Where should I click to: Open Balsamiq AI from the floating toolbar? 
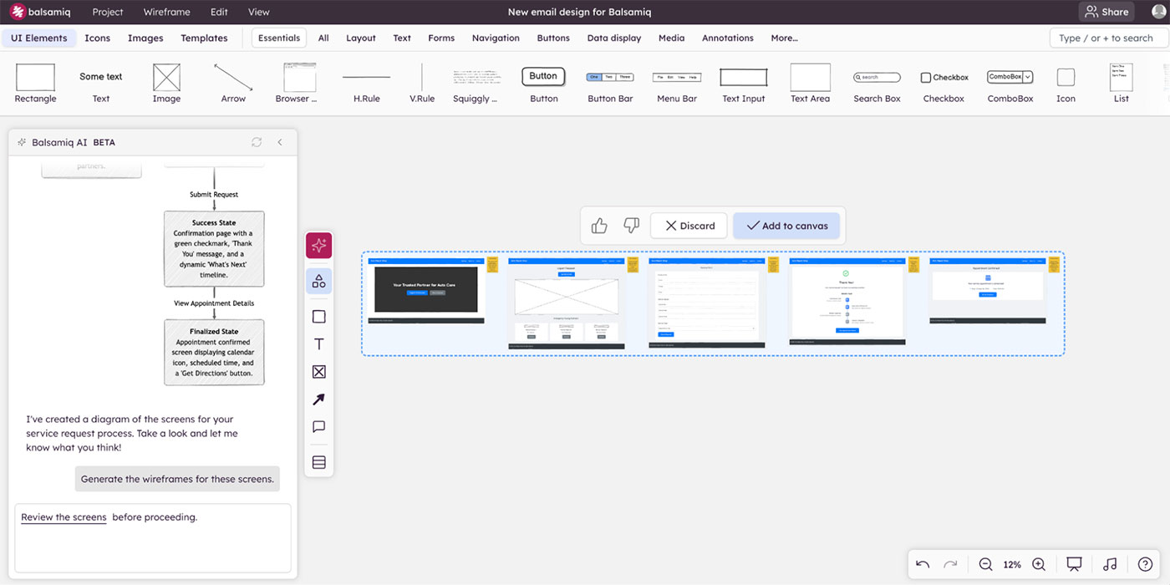pos(318,245)
